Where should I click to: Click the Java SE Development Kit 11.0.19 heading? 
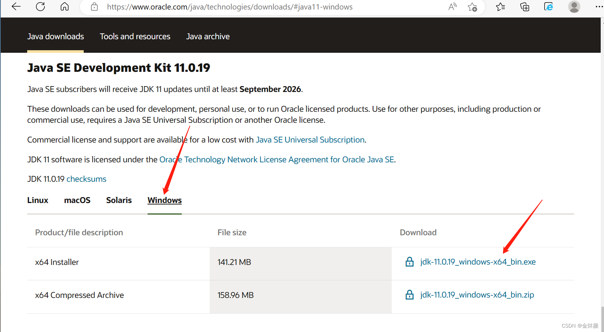point(119,67)
